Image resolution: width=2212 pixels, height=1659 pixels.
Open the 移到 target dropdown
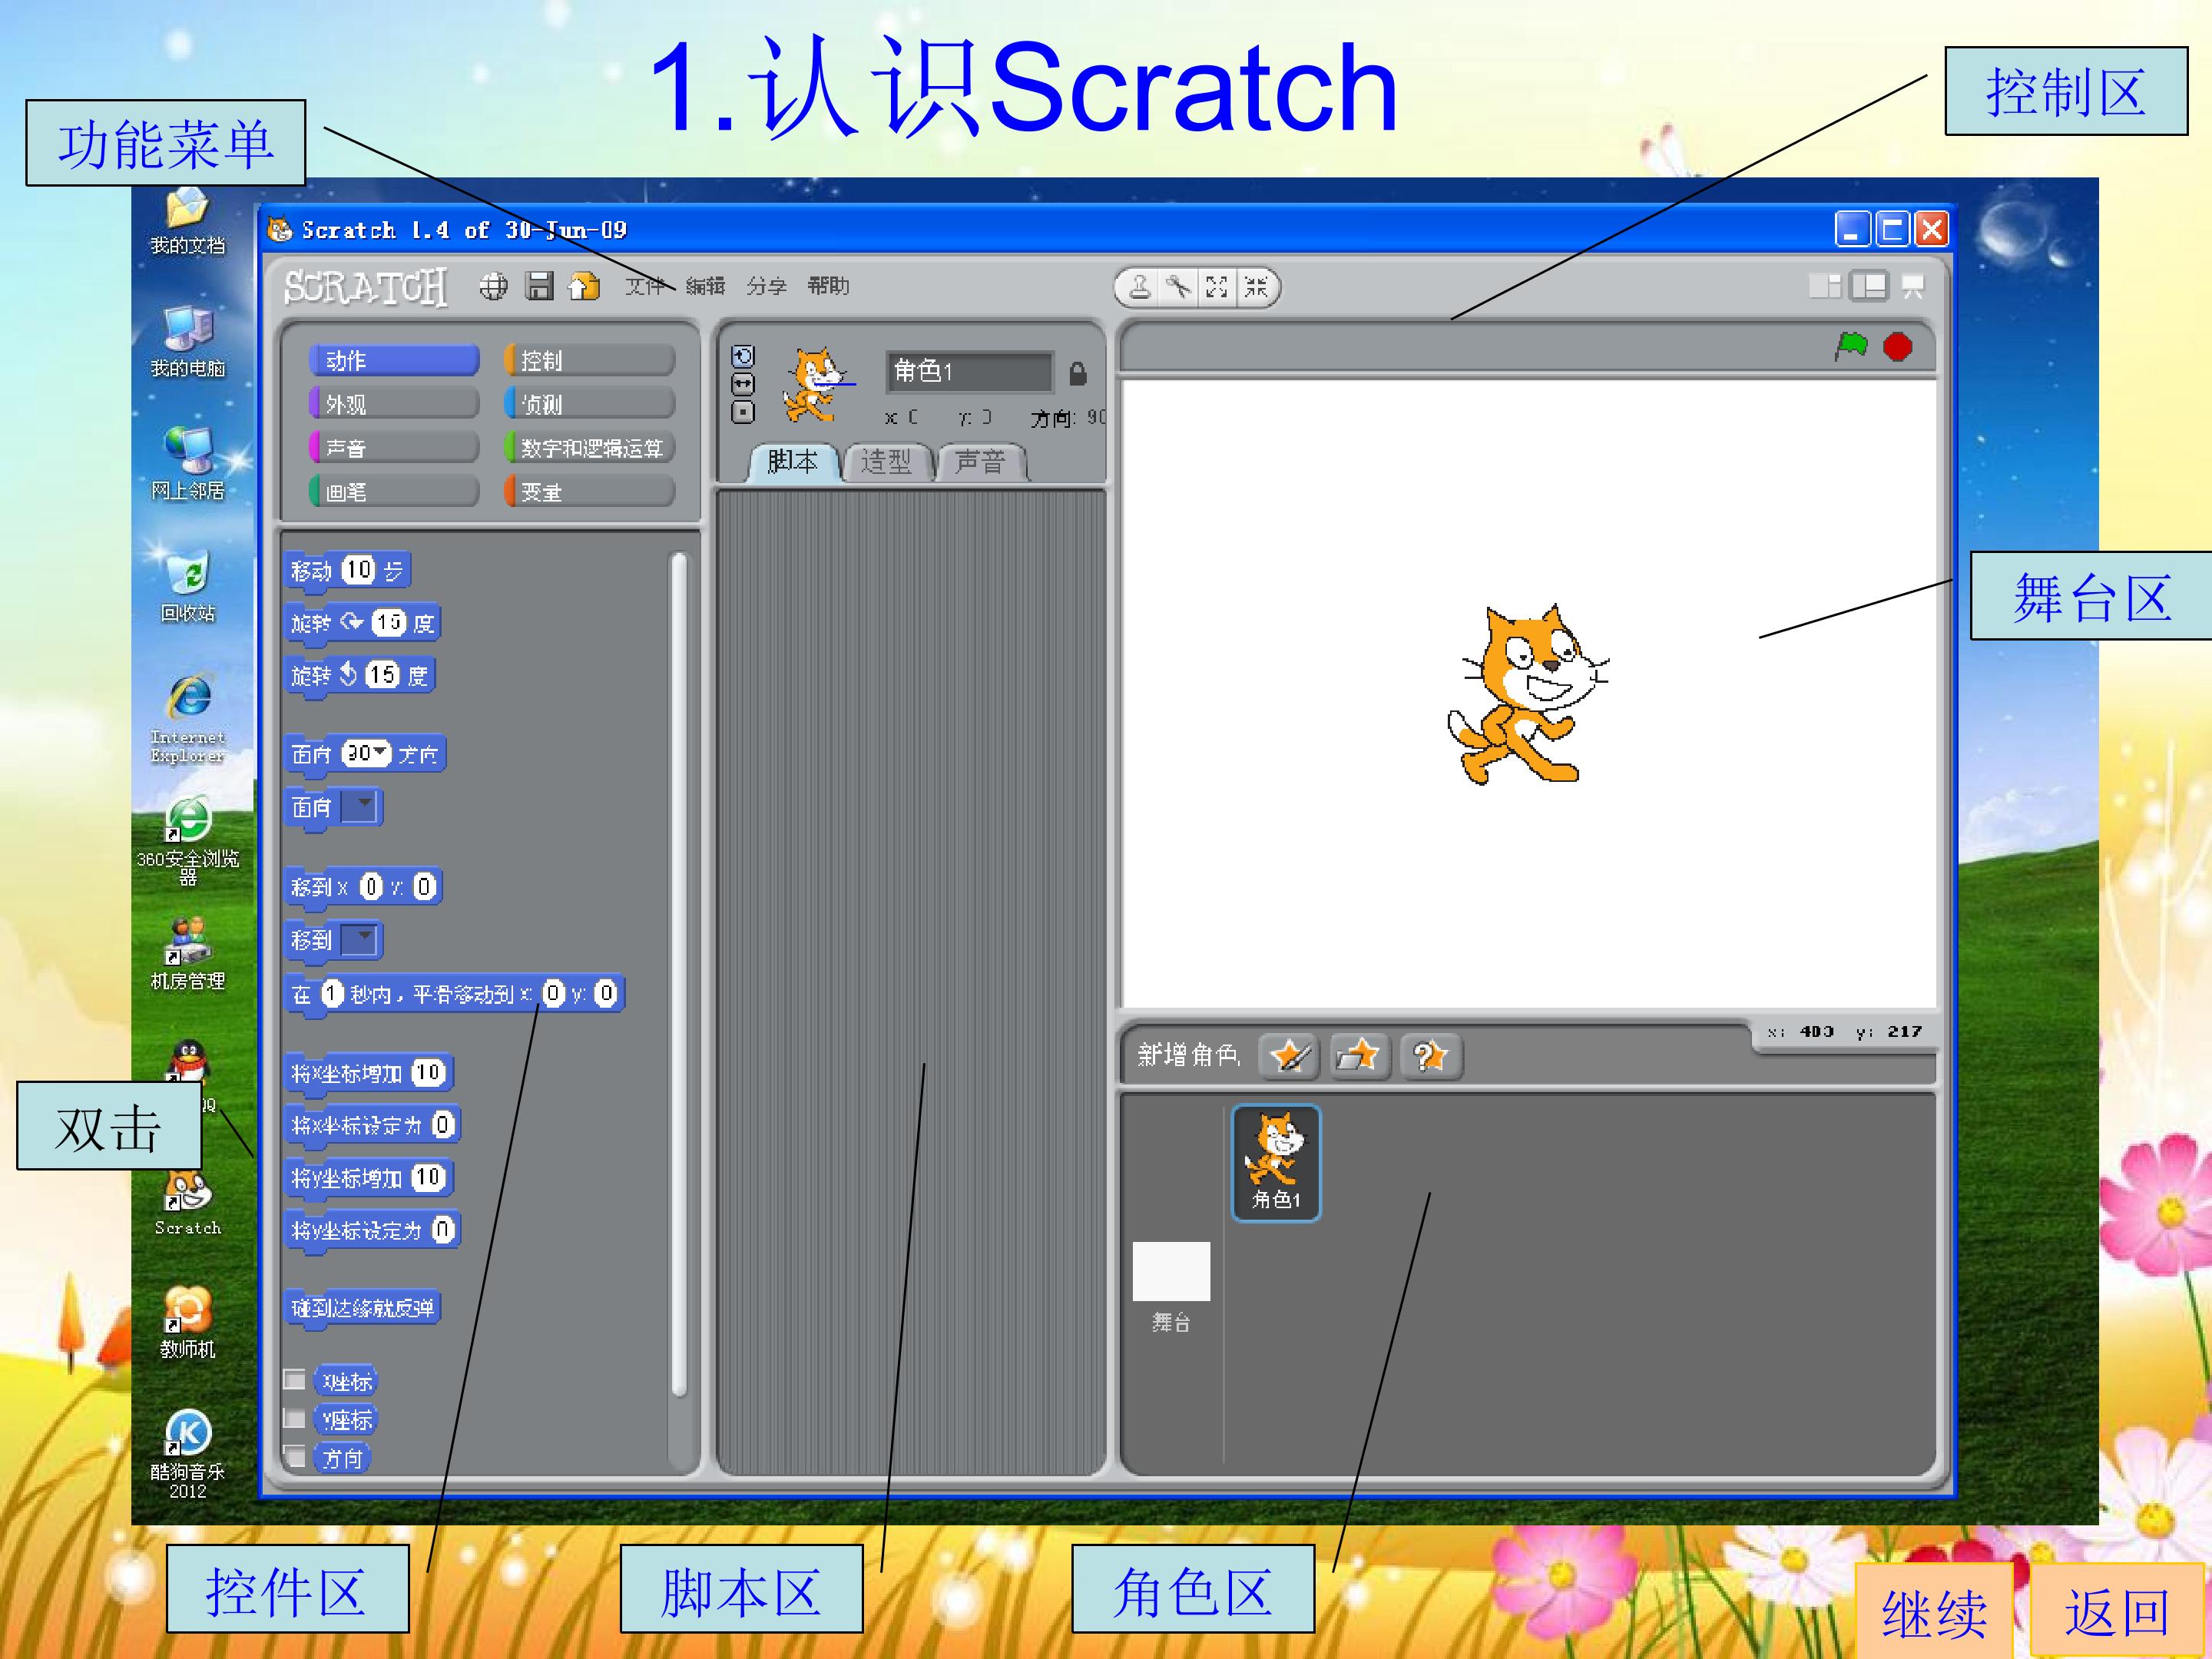point(359,939)
